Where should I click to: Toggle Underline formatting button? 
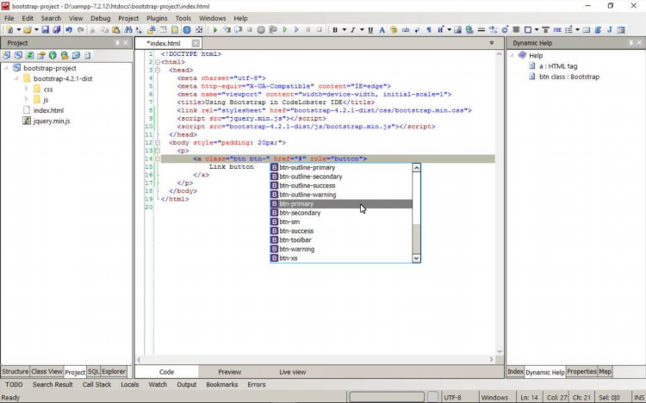[x=370, y=29]
